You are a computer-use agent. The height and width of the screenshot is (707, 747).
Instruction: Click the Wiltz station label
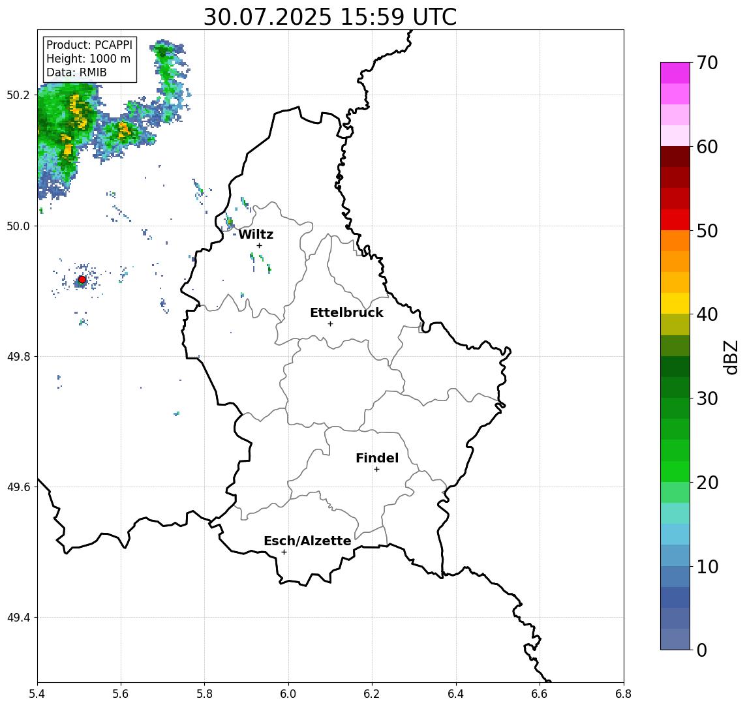pos(256,234)
